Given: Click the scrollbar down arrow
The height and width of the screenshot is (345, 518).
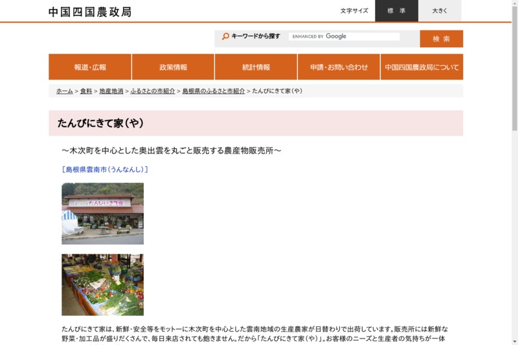Looking at the screenshot, I should coord(514,340).
